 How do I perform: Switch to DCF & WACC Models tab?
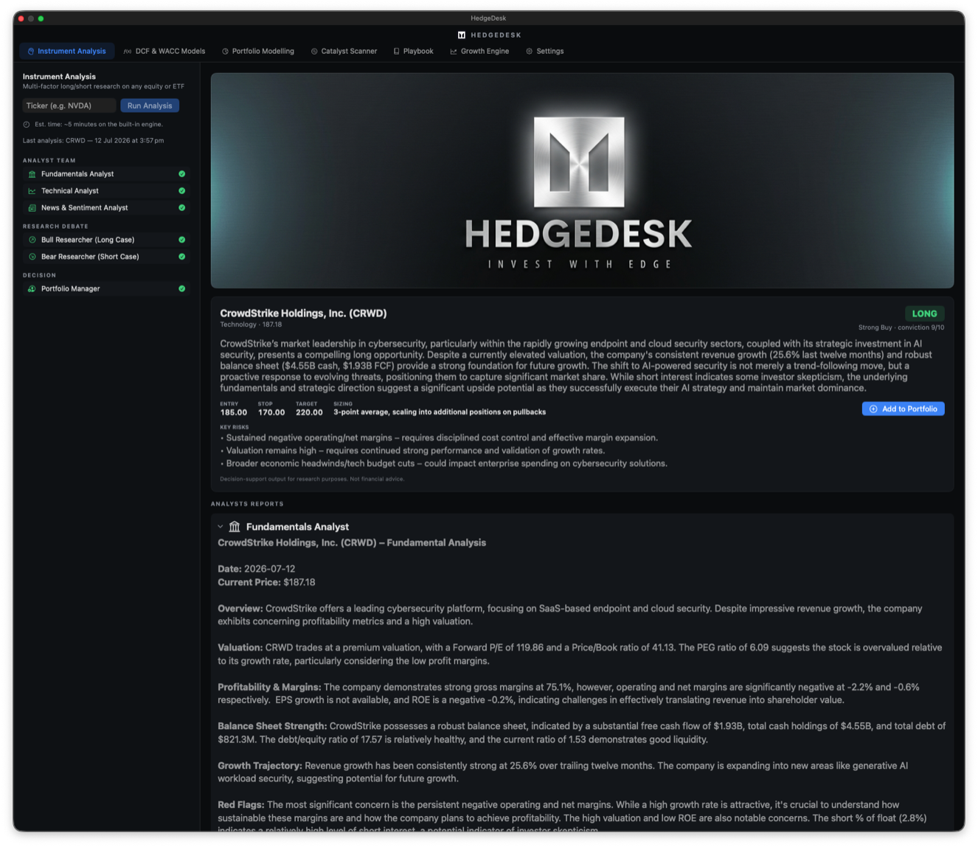[164, 51]
